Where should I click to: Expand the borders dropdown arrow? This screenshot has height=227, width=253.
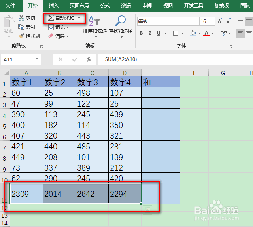183,33
